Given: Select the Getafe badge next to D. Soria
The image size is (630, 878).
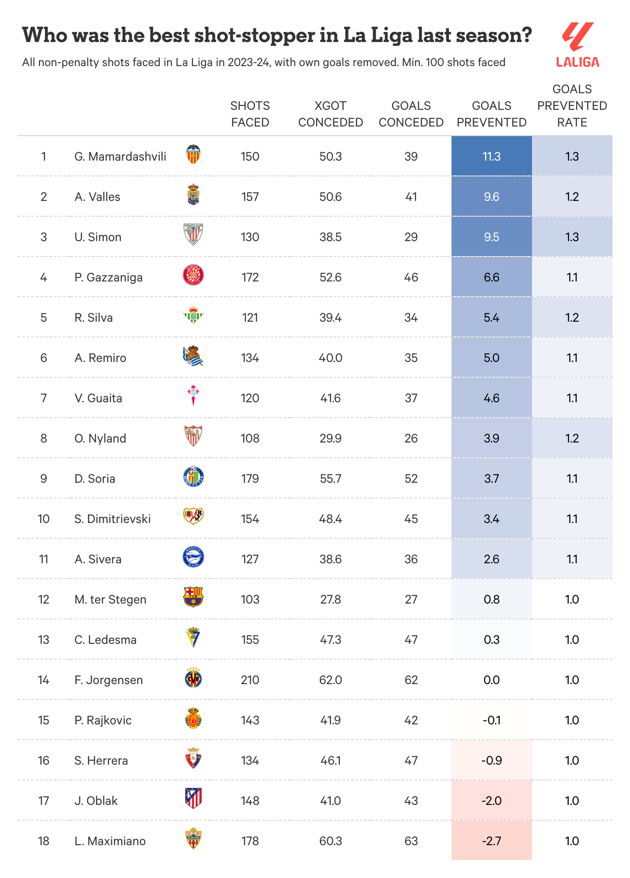Looking at the screenshot, I should coord(193,477).
